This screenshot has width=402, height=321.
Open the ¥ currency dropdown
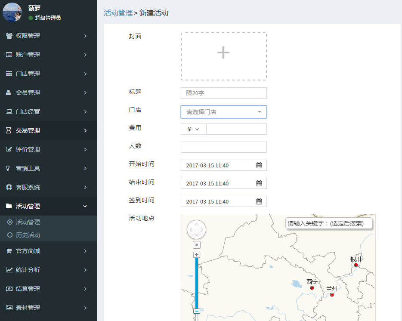194,129
